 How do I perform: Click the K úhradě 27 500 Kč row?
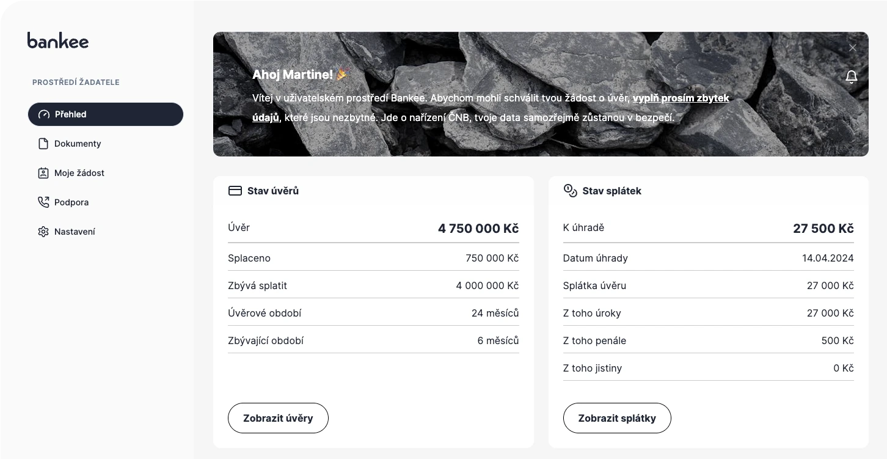click(x=709, y=228)
